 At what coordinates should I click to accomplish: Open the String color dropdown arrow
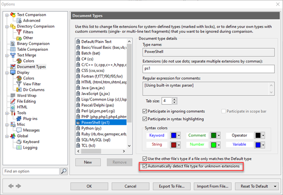point(179,145)
